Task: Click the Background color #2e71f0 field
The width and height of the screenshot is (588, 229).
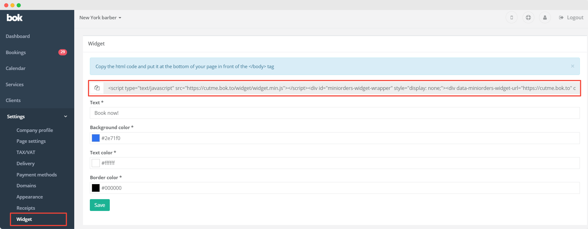Action: 335,138
